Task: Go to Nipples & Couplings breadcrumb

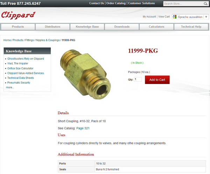Action: 48,40
